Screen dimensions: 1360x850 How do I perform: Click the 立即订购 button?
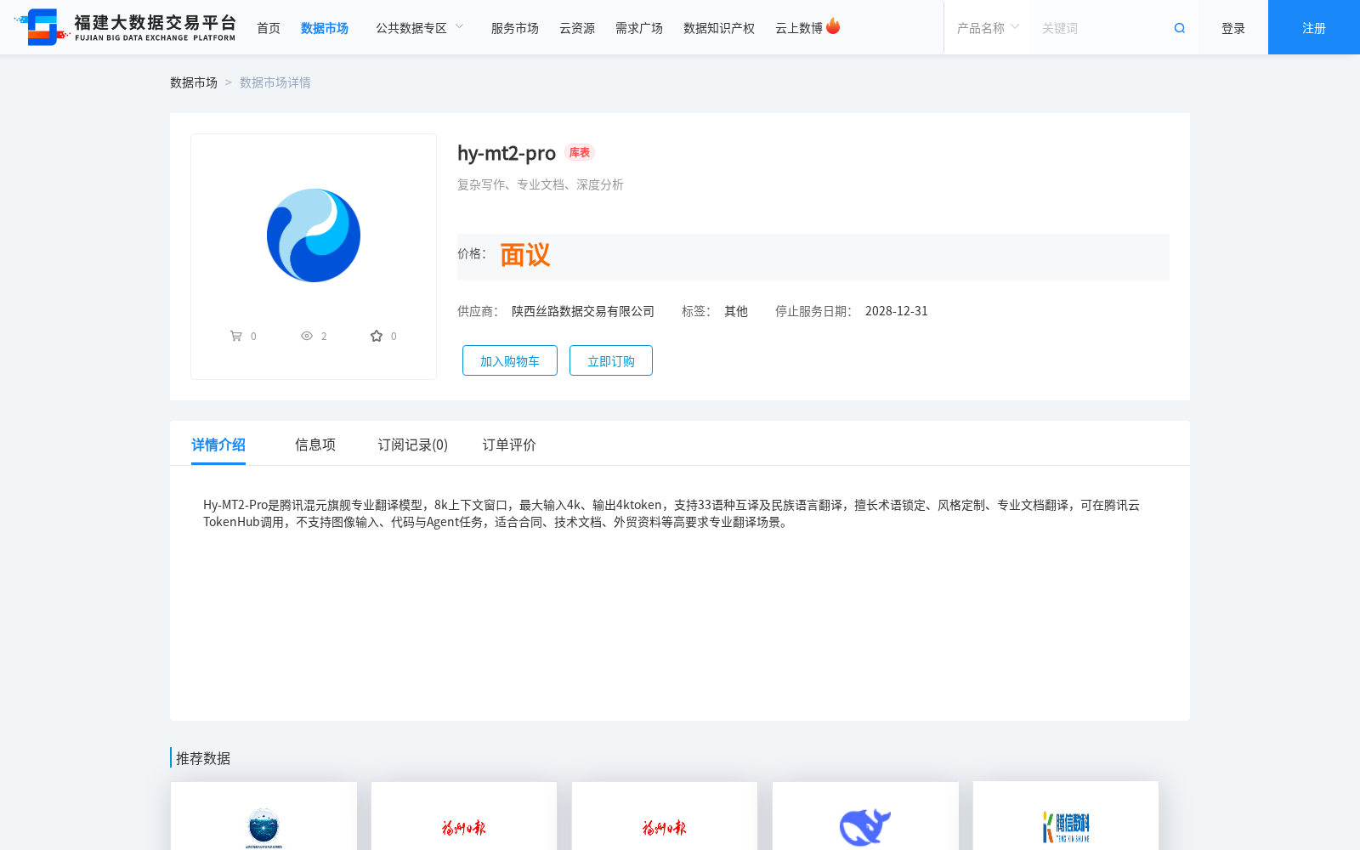[611, 360]
